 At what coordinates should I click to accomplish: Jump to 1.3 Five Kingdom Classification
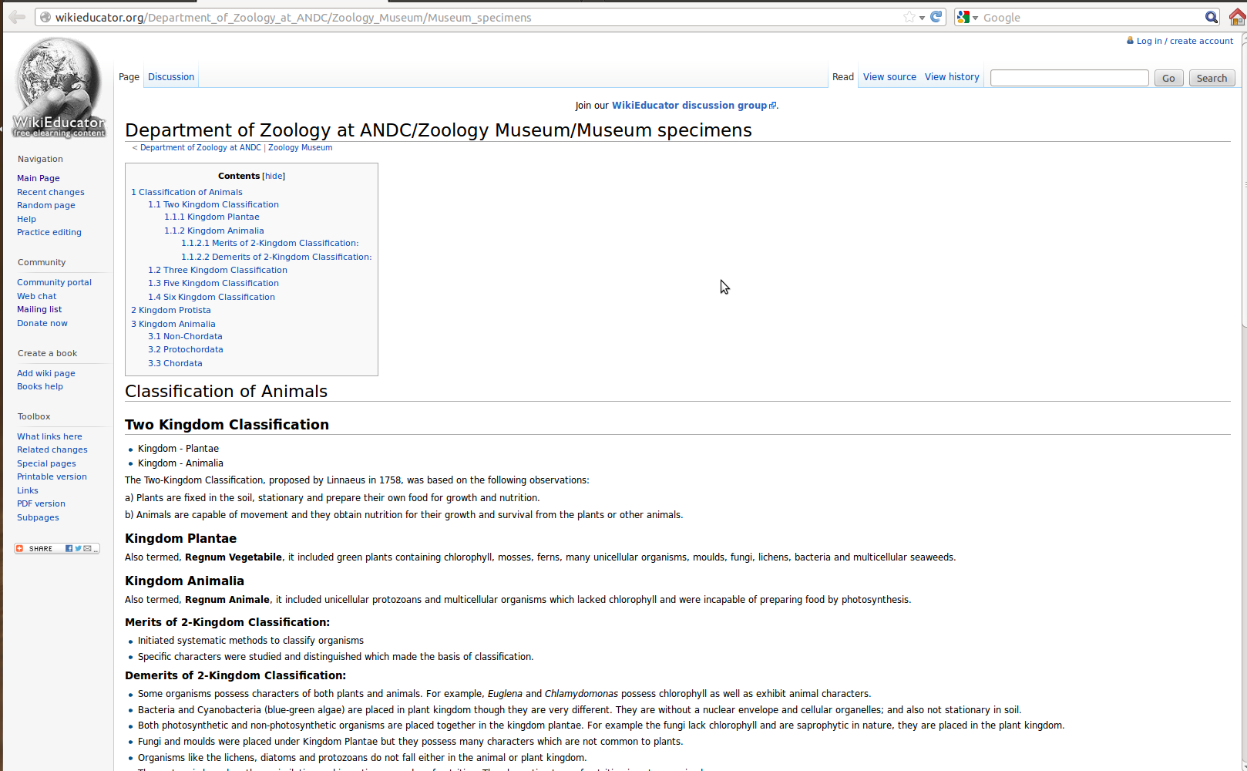tap(213, 283)
